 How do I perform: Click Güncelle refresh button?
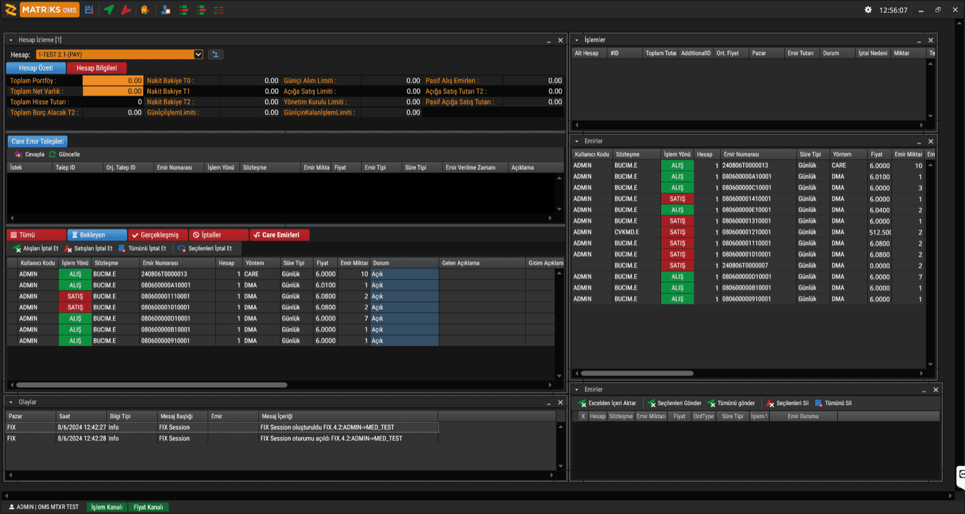(x=65, y=154)
